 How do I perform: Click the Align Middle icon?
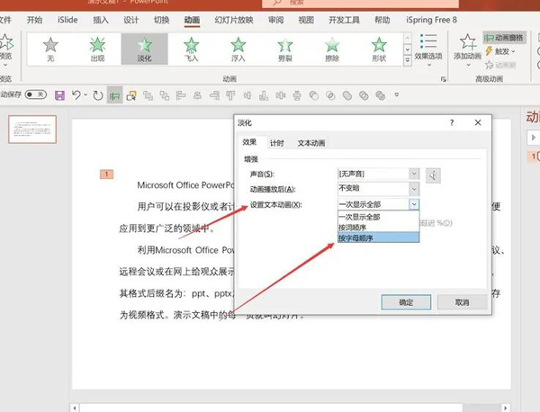tap(247, 95)
